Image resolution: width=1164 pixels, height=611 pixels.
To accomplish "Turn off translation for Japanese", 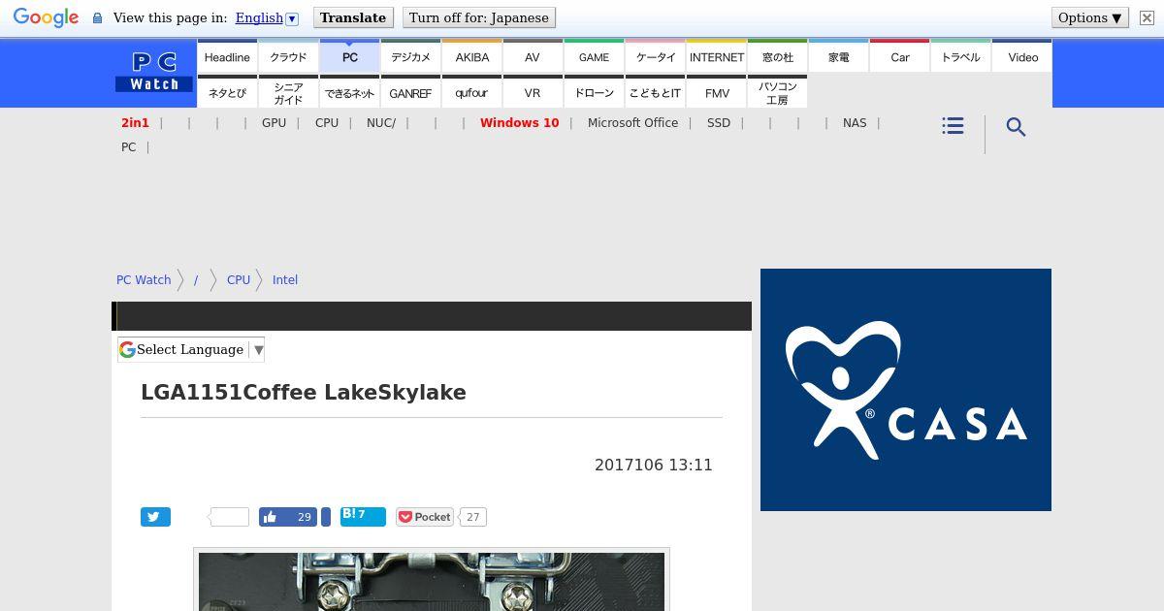I will [x=479, y=17].
